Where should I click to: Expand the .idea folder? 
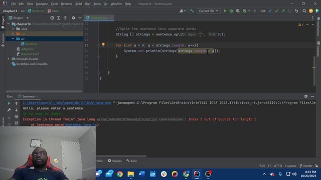point(13,29)
